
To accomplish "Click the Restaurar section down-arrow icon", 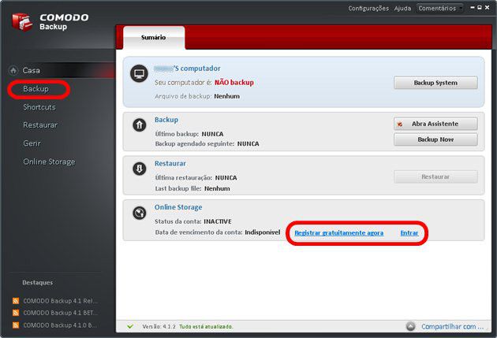I will (x=139, y=169).
